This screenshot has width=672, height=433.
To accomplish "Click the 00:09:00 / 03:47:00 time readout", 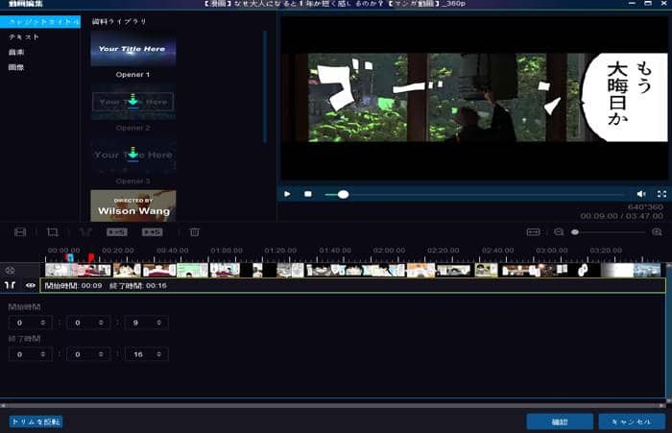I will 621,216.
